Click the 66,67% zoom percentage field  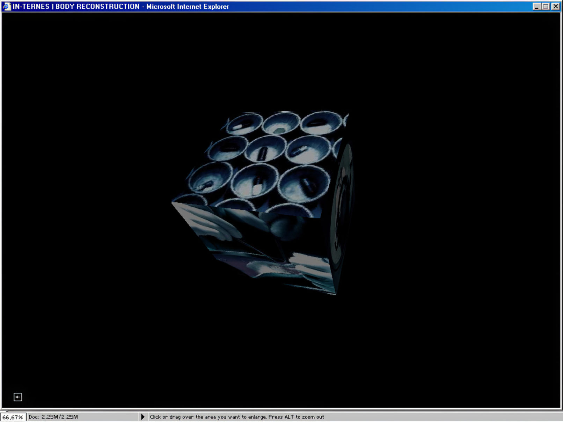tap(13, 417)
